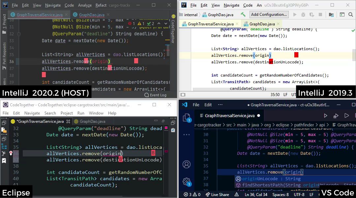The width and height of the screenshot is (356, 198).
Task: Click the green CodeTogether icon on IntelliJ right sidebar
Action: tap(174, 16)
